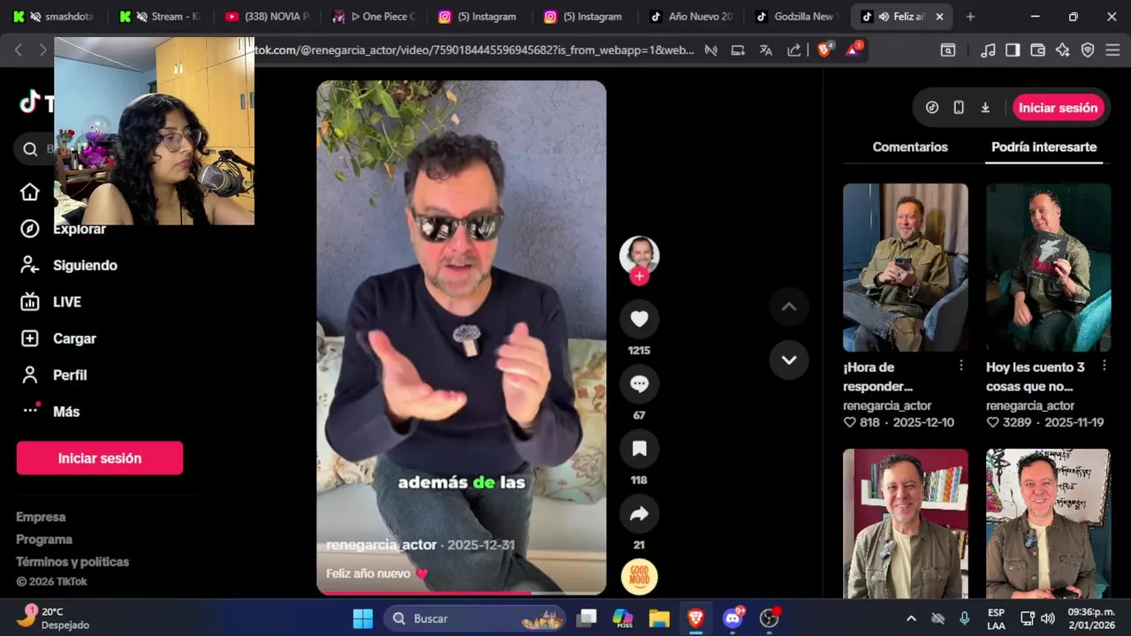
Task: Share the video with the arrow icon
Action: pos(639,514)
